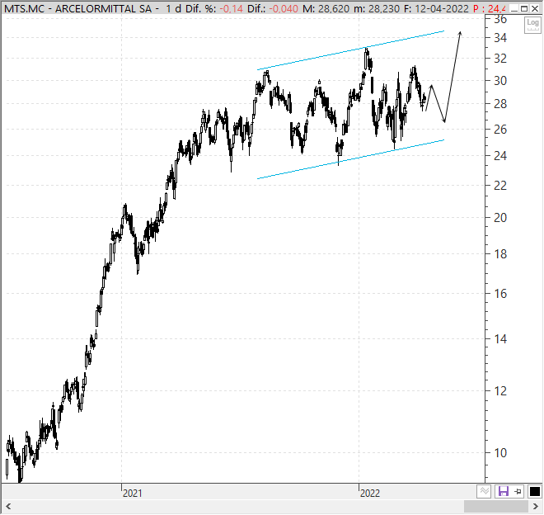Click the M: 28,620 maximum value
Viewport: 544px width, 515px height.
pos(326,8)
